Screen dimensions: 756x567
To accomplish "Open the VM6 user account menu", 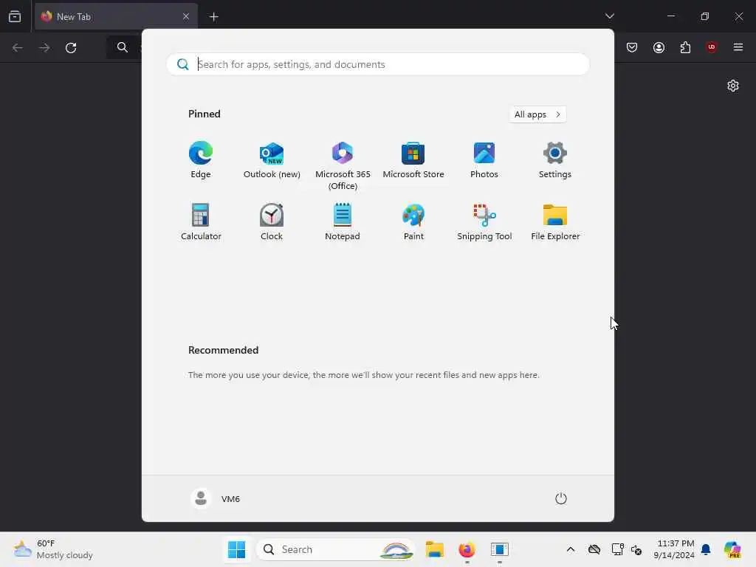I will coord(216,498).
